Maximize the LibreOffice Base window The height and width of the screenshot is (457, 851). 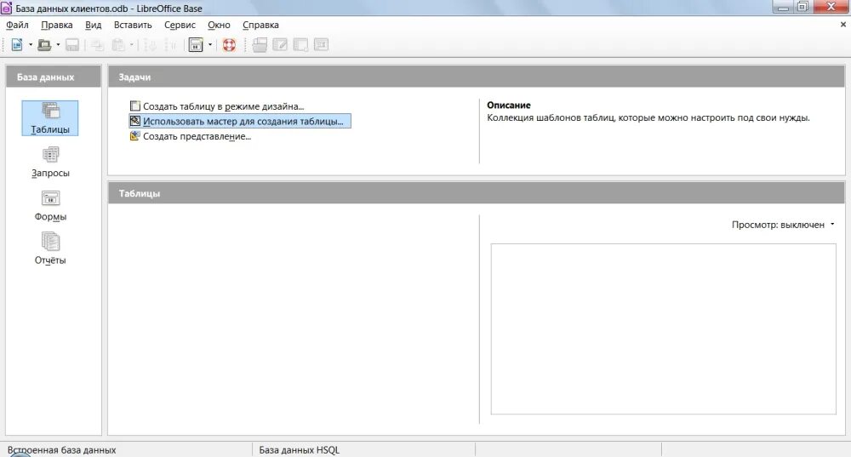802,7
